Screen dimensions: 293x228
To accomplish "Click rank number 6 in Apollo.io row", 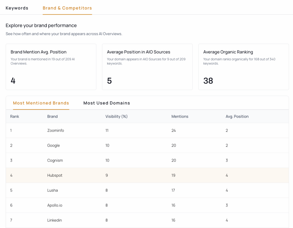I will point(11,205).
